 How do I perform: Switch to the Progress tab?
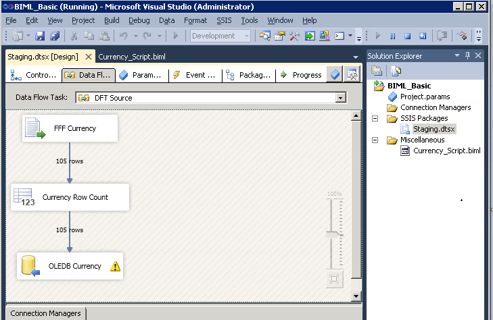pyautogui.click(x=301, y=75)
